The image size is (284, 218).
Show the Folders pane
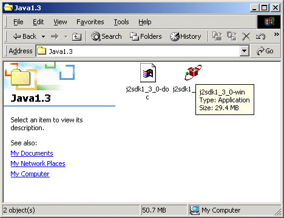coord(146,36)
